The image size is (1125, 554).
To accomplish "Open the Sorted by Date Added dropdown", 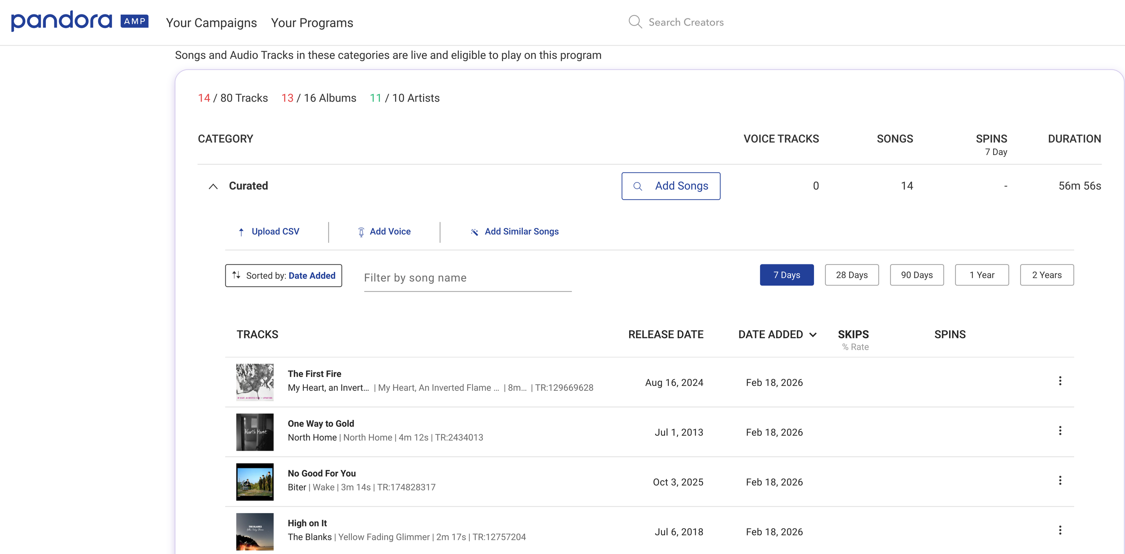I will click(283, 276).
